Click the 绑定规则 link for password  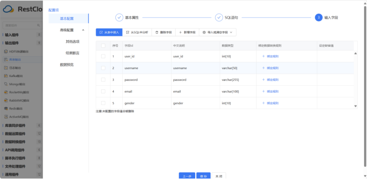270,79
